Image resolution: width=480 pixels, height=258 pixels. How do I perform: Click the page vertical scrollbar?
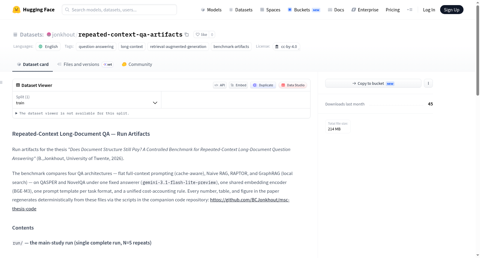click(478, 50)
